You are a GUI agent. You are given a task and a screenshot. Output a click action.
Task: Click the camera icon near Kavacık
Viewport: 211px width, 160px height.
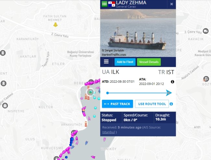[205, 31]
